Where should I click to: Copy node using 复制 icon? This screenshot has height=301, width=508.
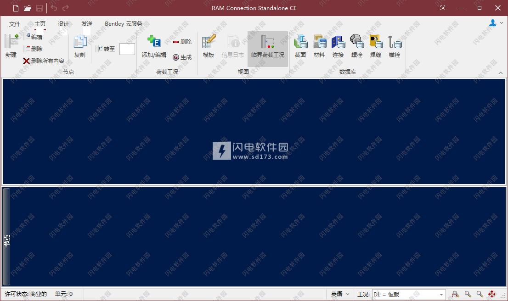80,46
